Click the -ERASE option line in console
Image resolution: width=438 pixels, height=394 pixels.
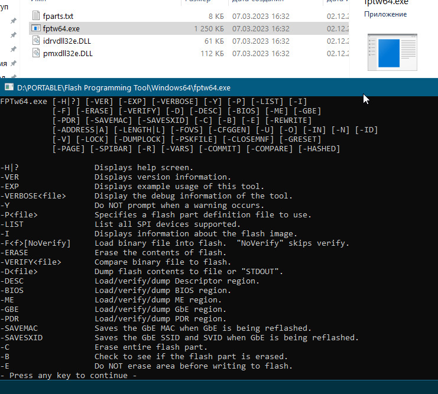[x=113, y=252]
